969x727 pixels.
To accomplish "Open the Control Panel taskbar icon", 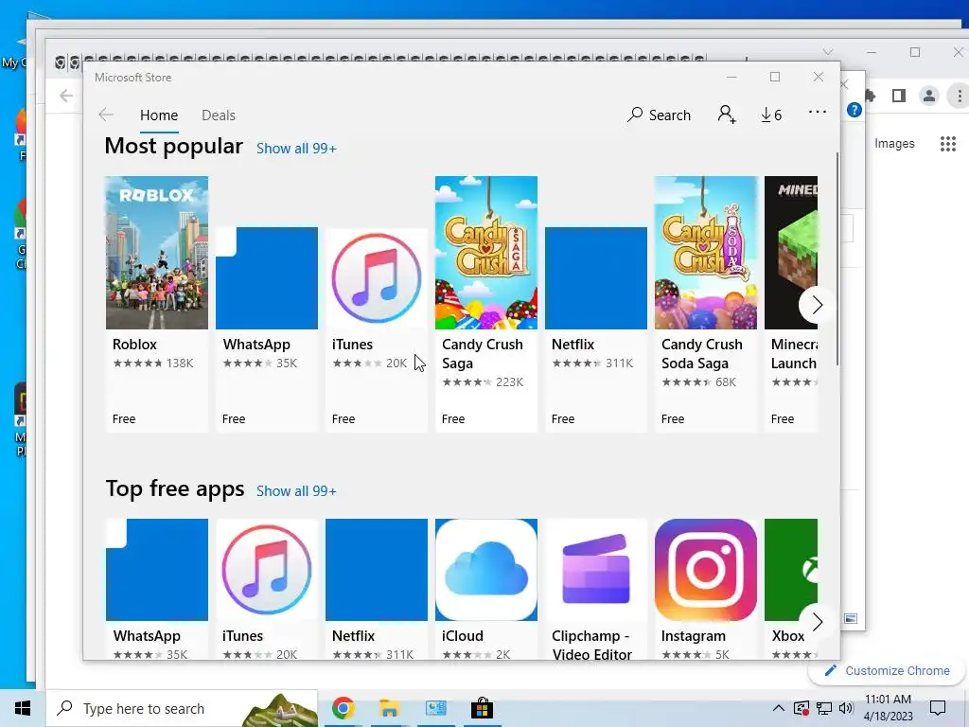I will click(435, 708).
